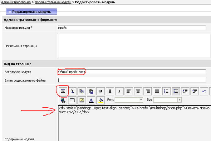Toggle bold formatting
The image size is (211, 141).
point(101,91)
